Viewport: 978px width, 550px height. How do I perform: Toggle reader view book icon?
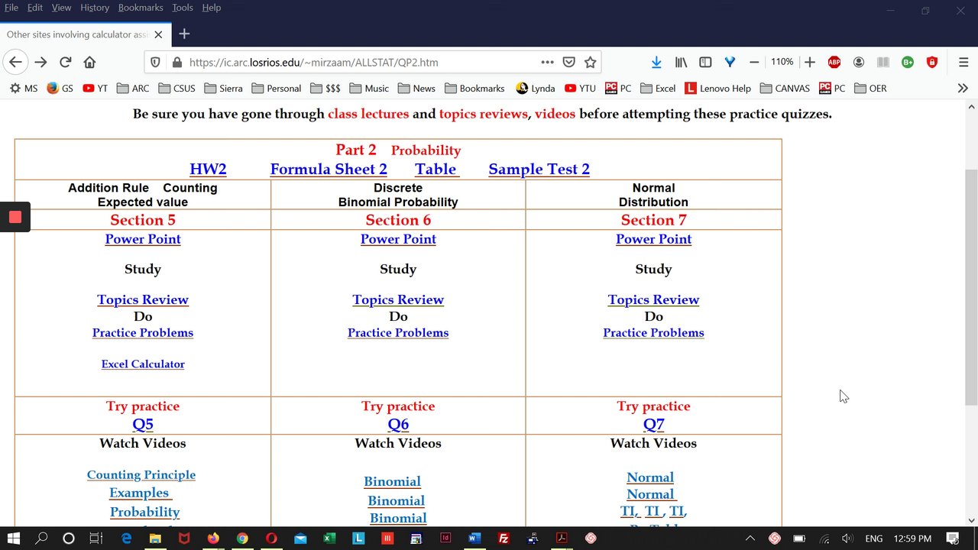click(883, 62)
